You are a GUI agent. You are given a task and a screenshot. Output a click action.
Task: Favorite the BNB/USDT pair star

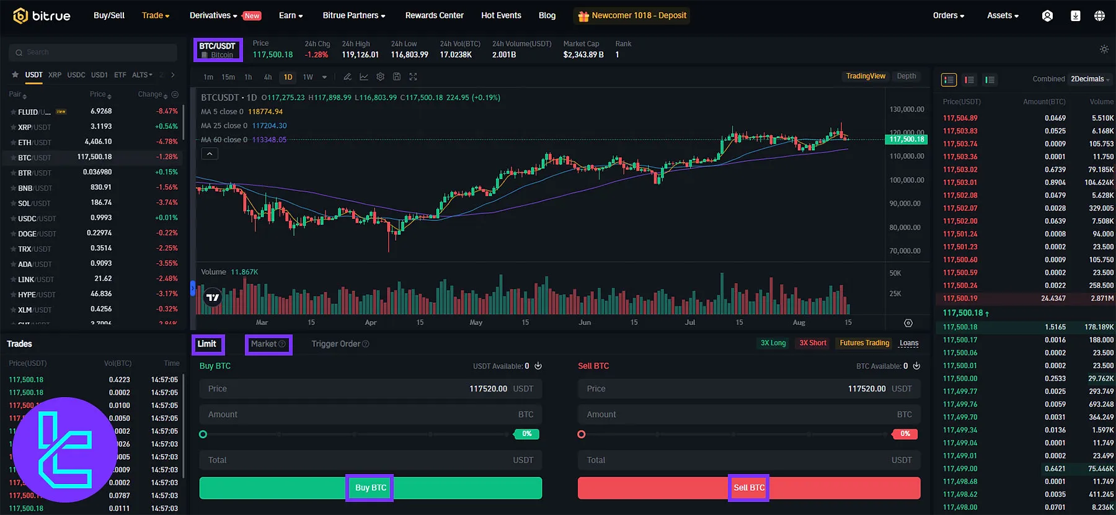click(x=13, y=188)
